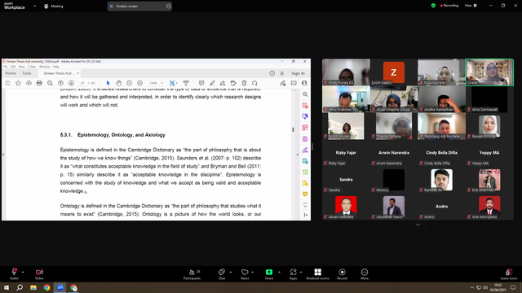This screenshot has width=522, height=293.
Task: Zoom out with minus circle
Action: [129, 83]
